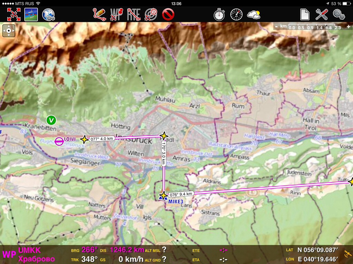This screenshot has height=264, width=353.
Task: Tap the red cancel navigation icon
Action: [x=168, y=14]
